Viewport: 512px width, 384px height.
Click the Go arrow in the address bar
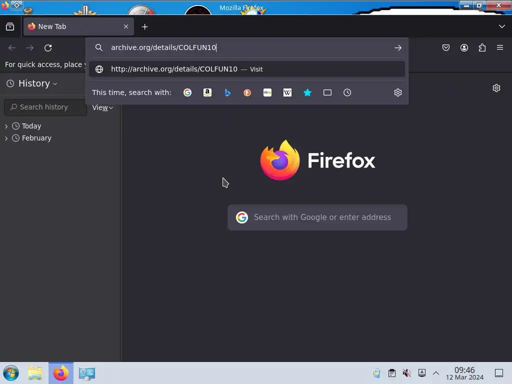tap(397, 48)
